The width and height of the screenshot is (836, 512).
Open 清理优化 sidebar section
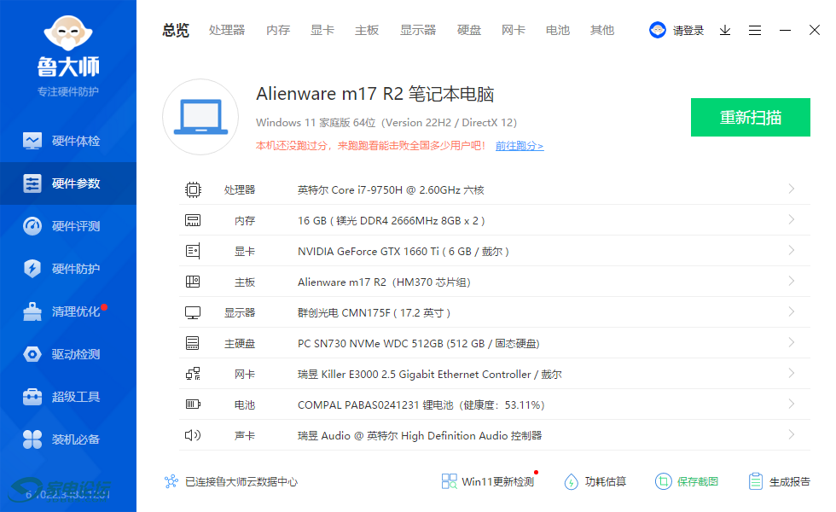pyautogui.click(x=68, y=311)
